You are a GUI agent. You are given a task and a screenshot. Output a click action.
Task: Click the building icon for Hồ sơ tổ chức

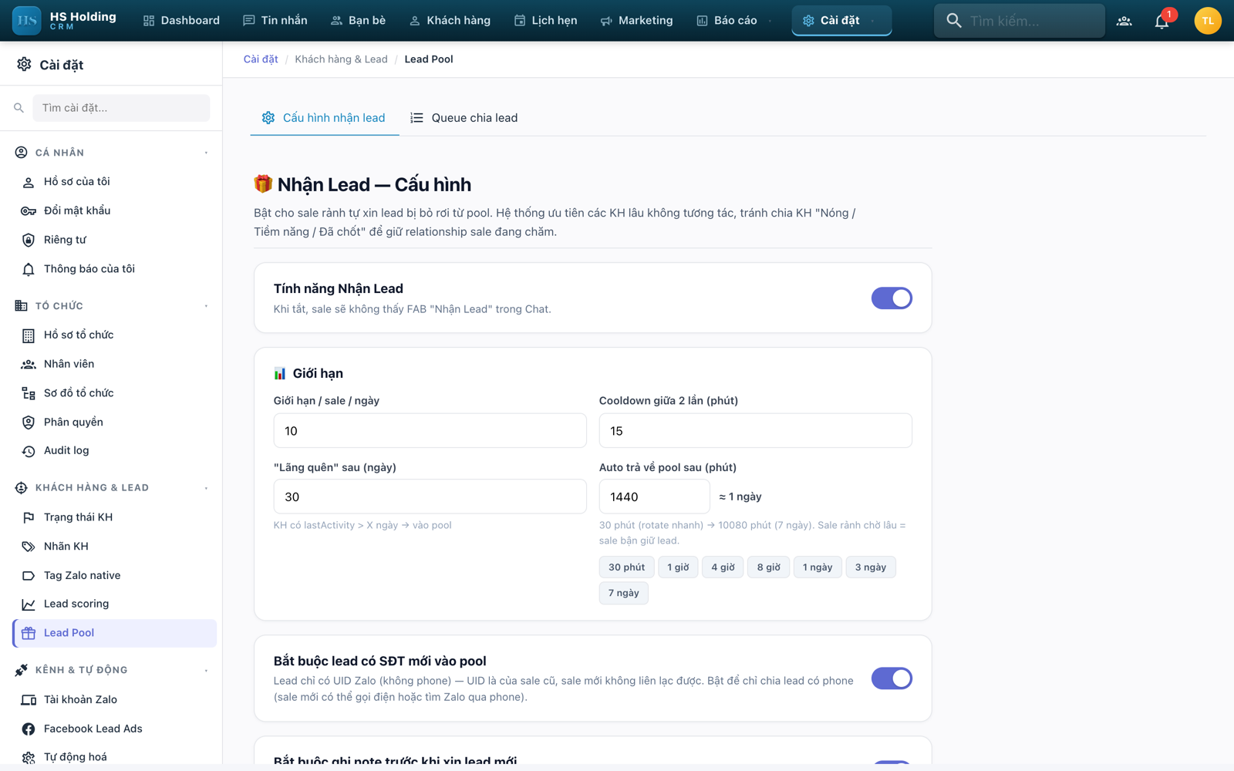pyautogui.click(x=28, y=335)
